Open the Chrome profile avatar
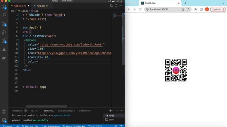 click(x=207, y=10)
